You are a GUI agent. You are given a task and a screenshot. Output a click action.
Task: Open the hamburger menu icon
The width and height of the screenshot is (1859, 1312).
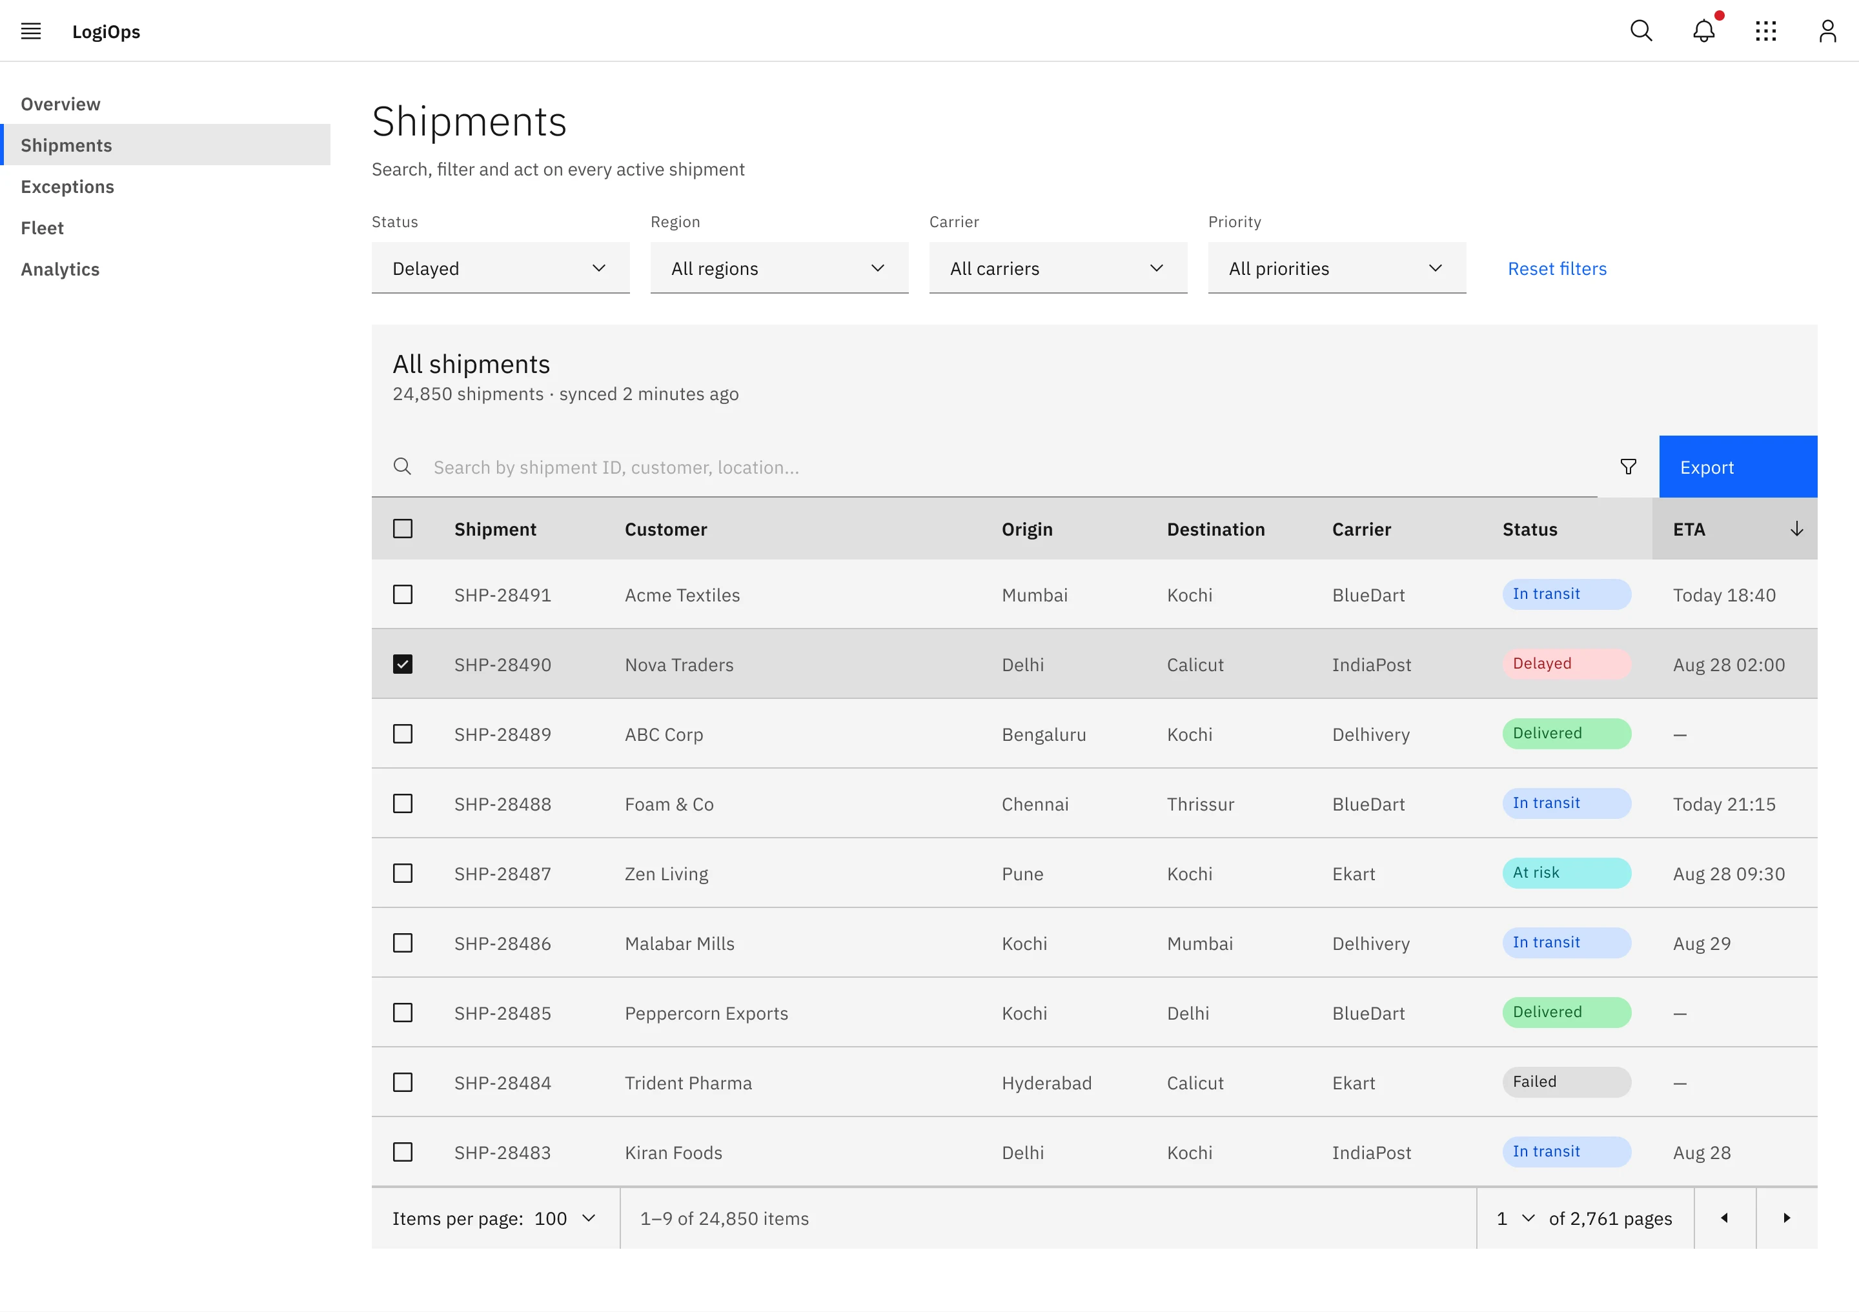point(31,31)
